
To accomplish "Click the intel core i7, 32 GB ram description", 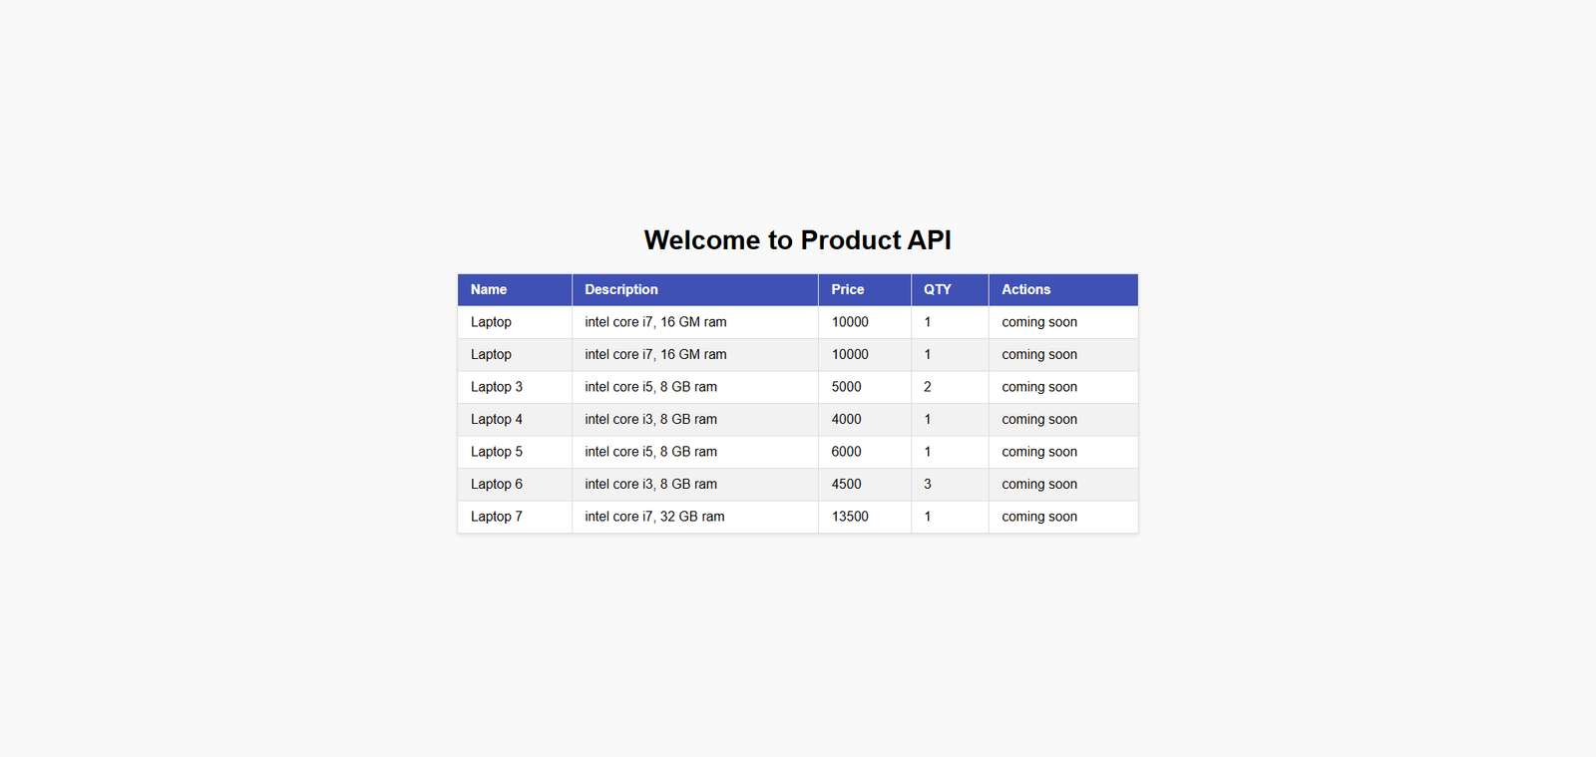I will [x=654, y=517].
